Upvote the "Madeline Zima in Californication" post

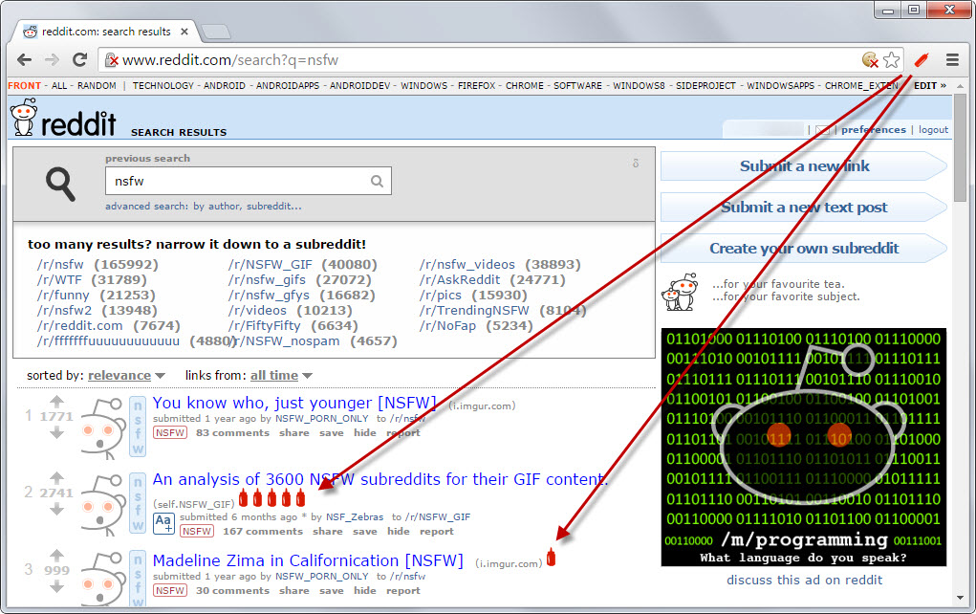56,555
